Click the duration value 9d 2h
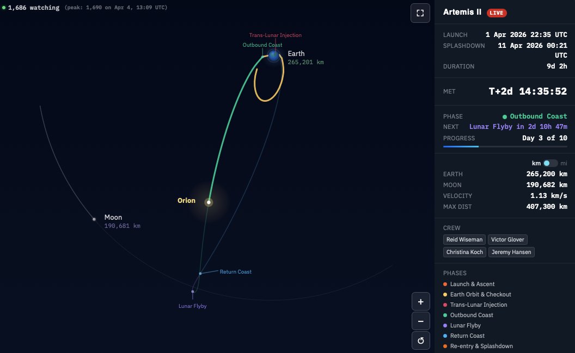Image resolution: width=575 pixels, height=353 pixels. [556, 66]
